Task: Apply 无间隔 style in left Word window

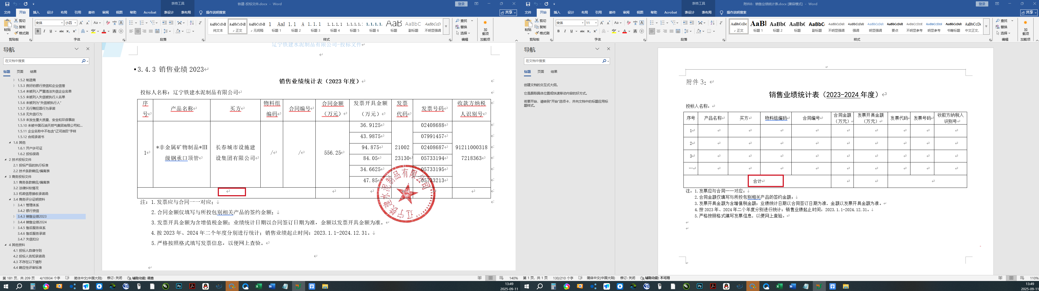Action: point(257,27)
